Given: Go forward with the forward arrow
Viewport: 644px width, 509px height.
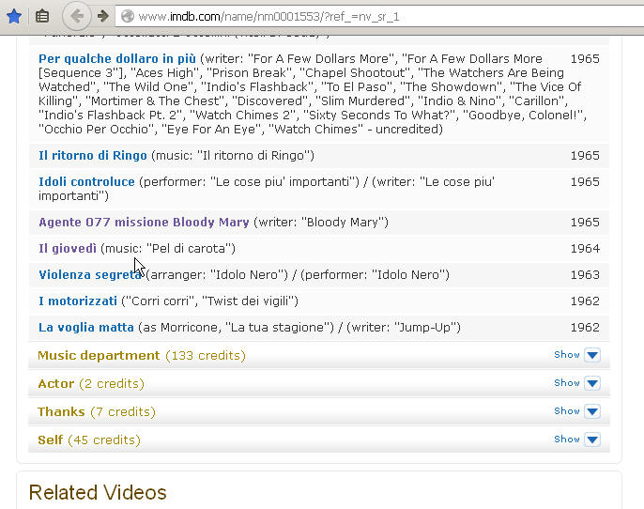Looking at the screenshot, I should [102, 16].
